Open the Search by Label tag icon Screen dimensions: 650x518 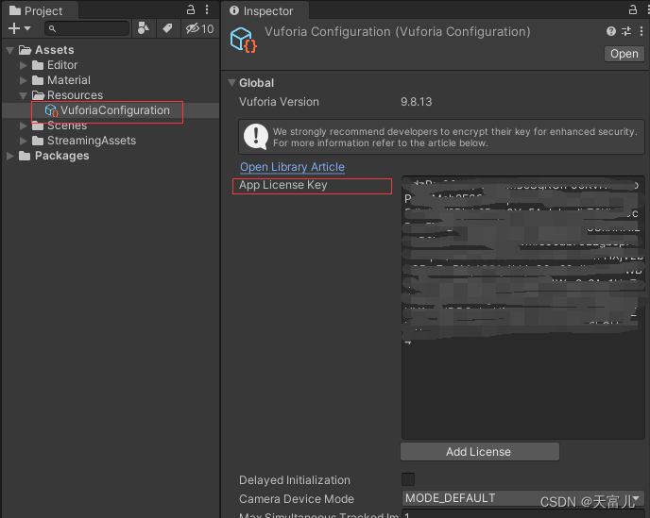[167, 28]
